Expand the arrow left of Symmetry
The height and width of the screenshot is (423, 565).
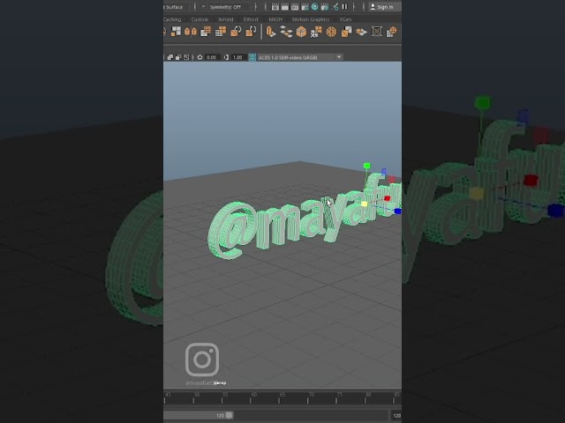203,7
